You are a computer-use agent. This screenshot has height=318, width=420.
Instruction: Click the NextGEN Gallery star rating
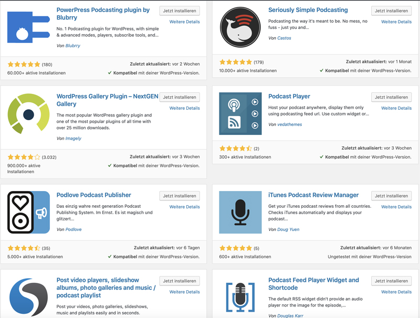pos(24,157)
